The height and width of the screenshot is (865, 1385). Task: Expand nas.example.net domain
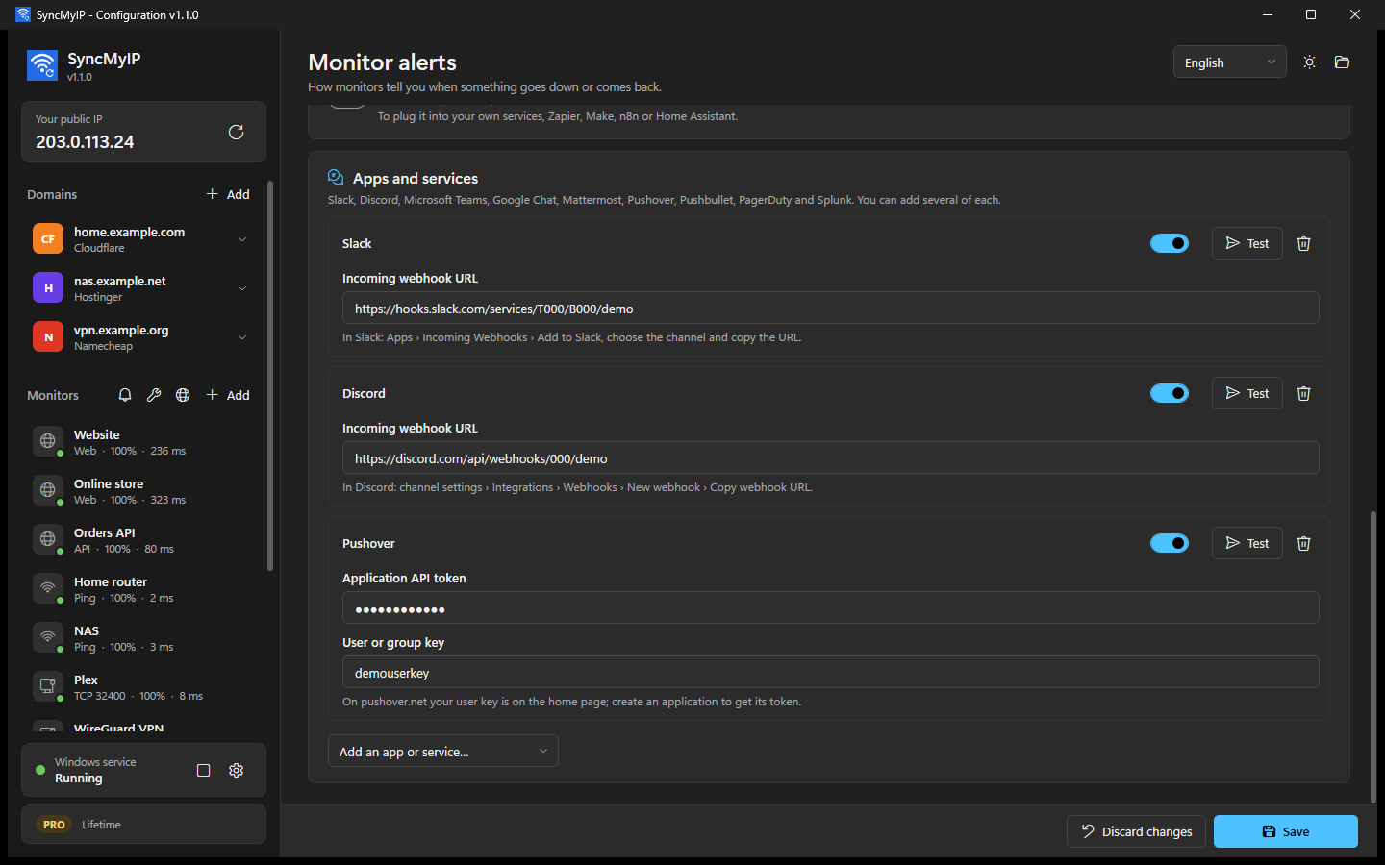(242, 287)
